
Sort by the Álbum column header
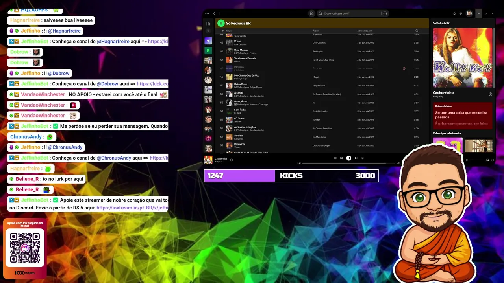[x=316, y=31]
